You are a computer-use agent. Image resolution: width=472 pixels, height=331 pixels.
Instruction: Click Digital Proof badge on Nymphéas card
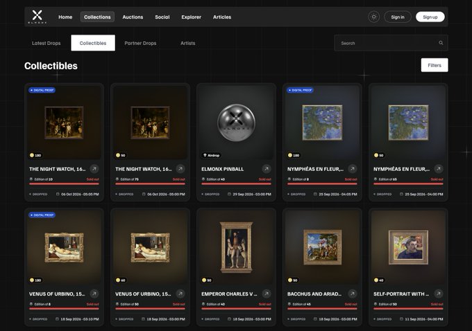click(300, 90)
